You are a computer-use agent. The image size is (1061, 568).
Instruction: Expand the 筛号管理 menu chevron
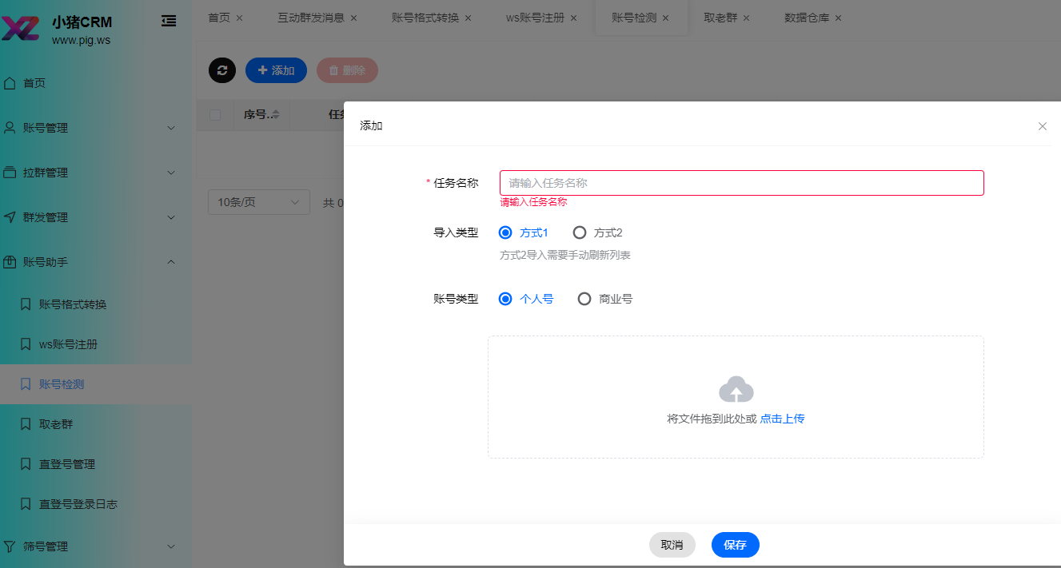pos(171,546)
